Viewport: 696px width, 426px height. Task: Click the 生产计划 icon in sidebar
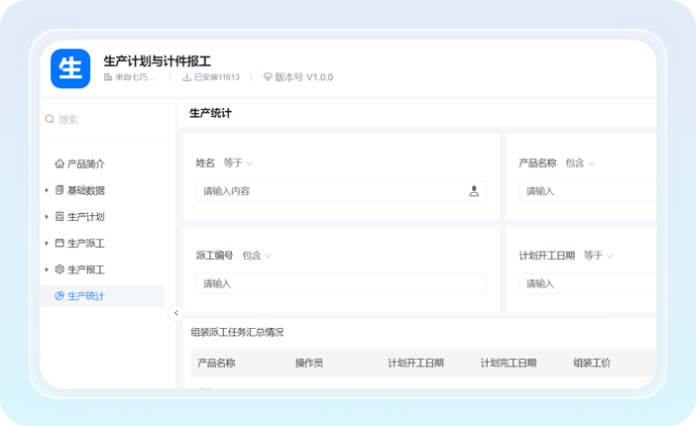pos(59,217)
